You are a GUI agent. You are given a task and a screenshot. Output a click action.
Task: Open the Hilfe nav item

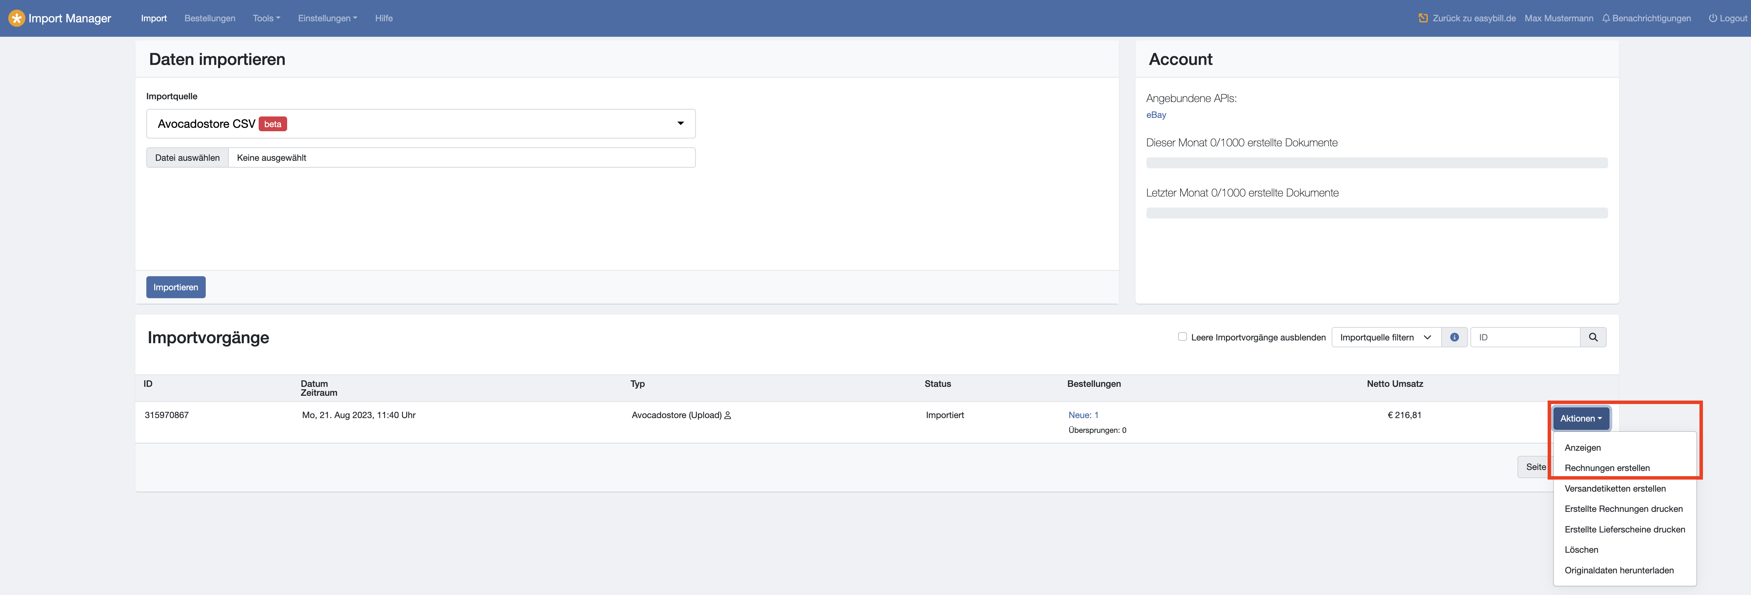[x=384, y=18]
